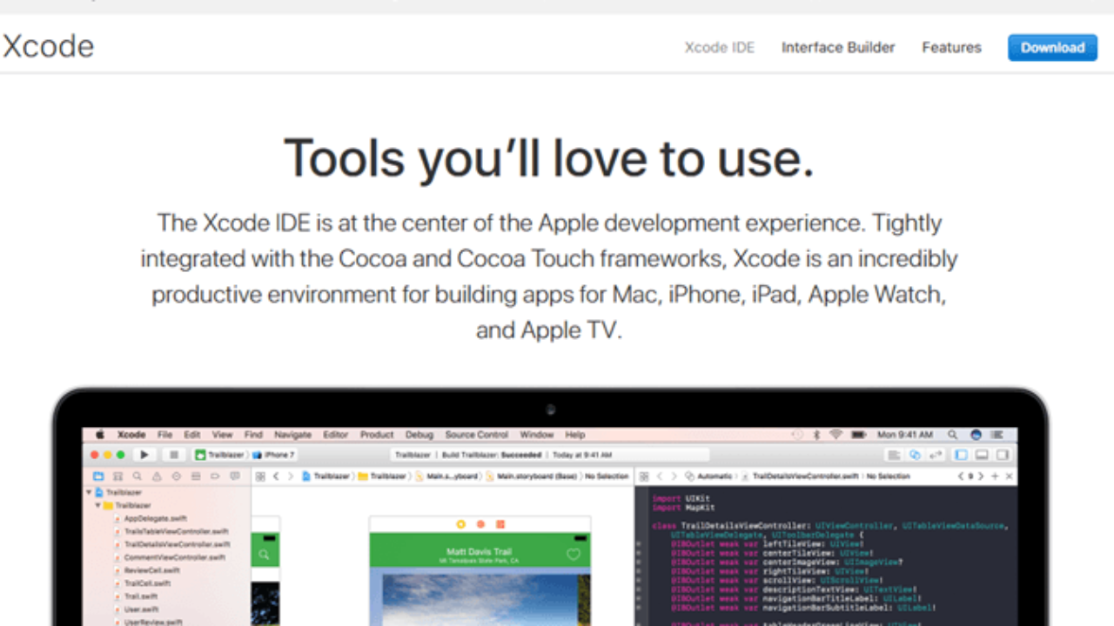Open the Interface Builder page link
Image resolution: width=1114 pixels, height=626 pixels.
[838, 48]
